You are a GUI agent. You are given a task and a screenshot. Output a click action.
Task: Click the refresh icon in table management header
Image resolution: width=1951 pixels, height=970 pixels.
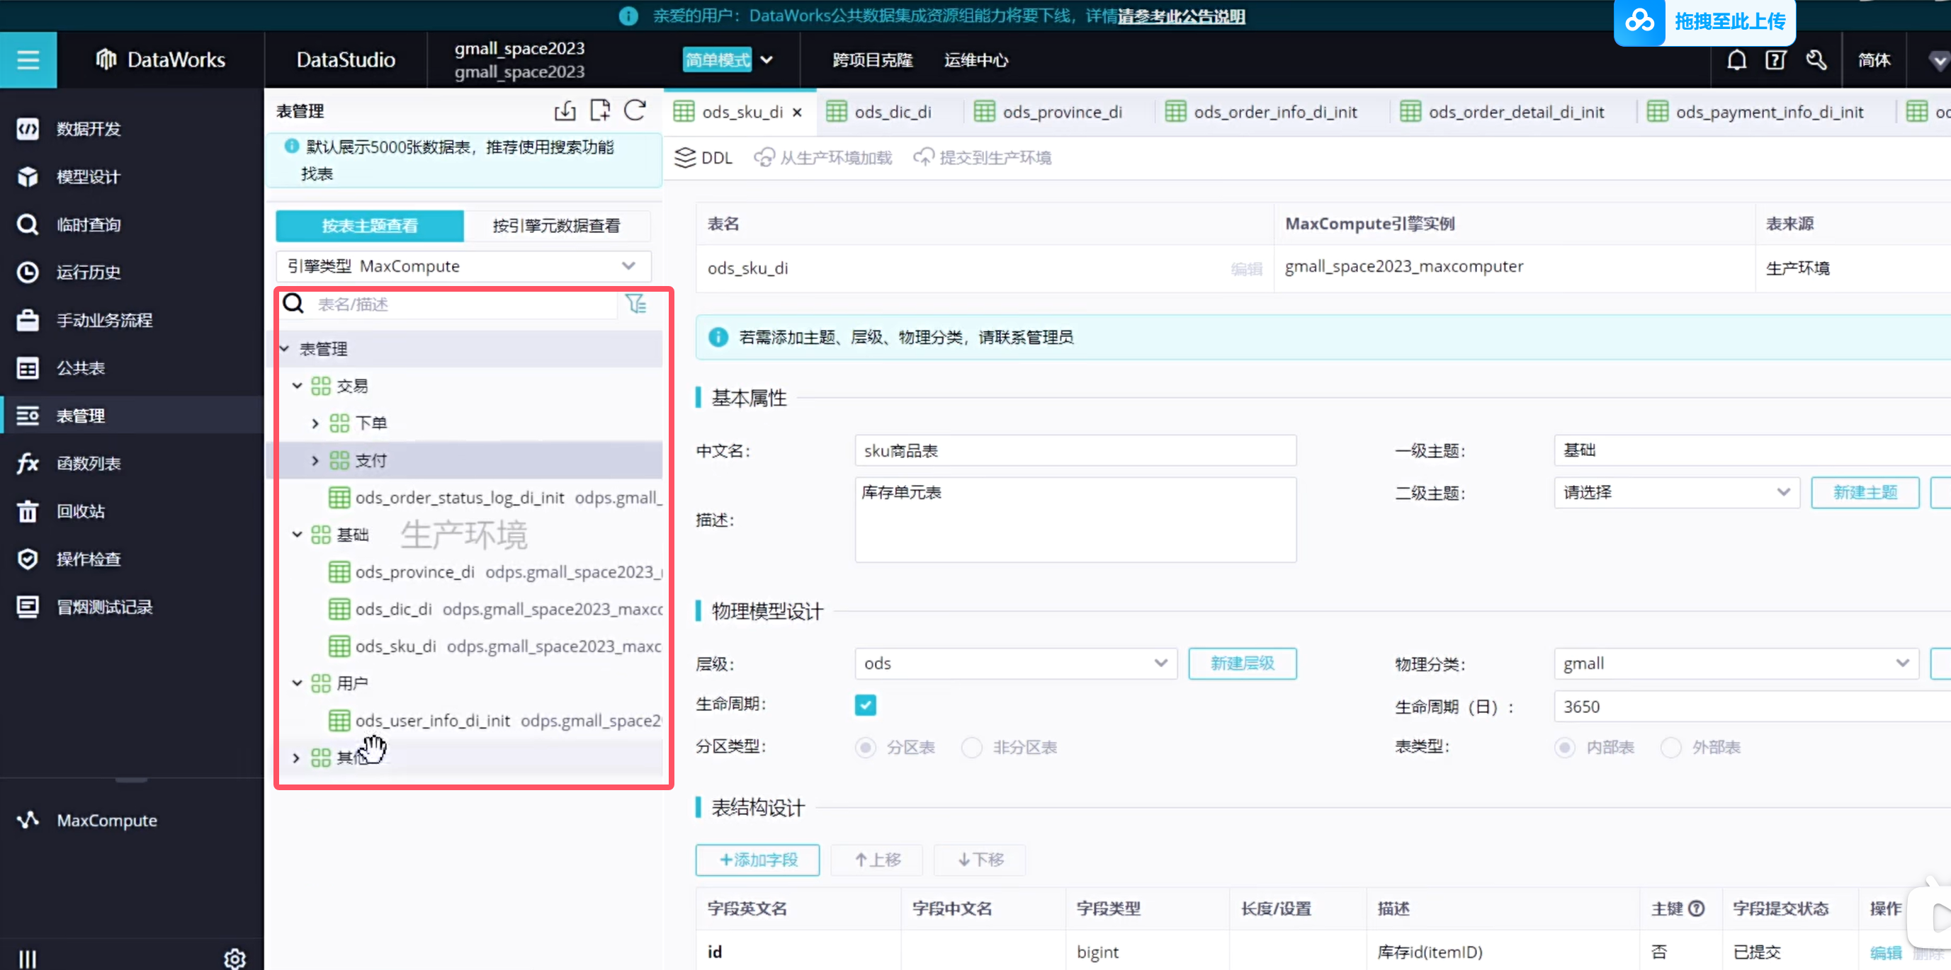point(635,110)
